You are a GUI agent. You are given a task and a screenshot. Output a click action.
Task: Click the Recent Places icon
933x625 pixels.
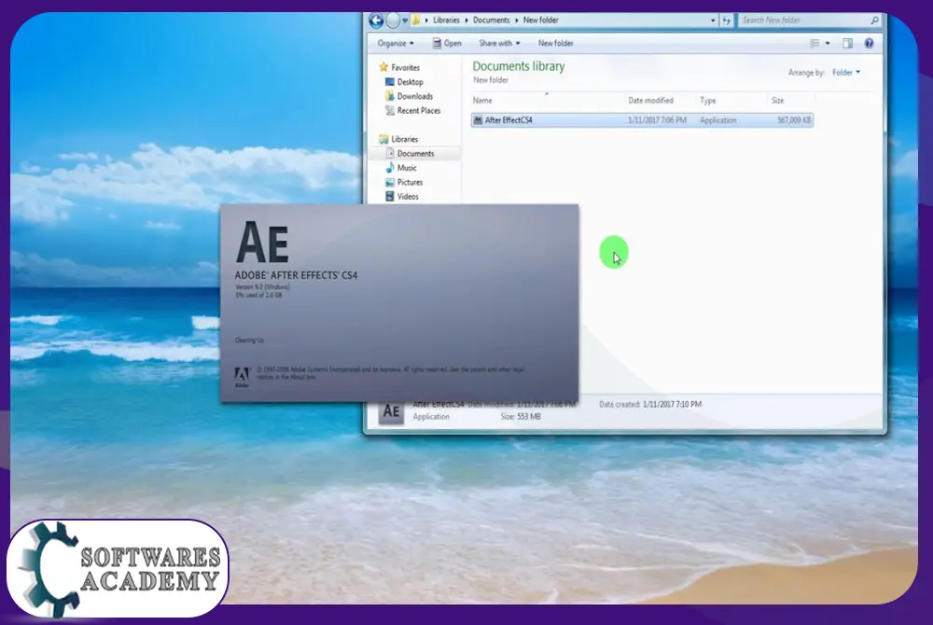coord(390,111)
